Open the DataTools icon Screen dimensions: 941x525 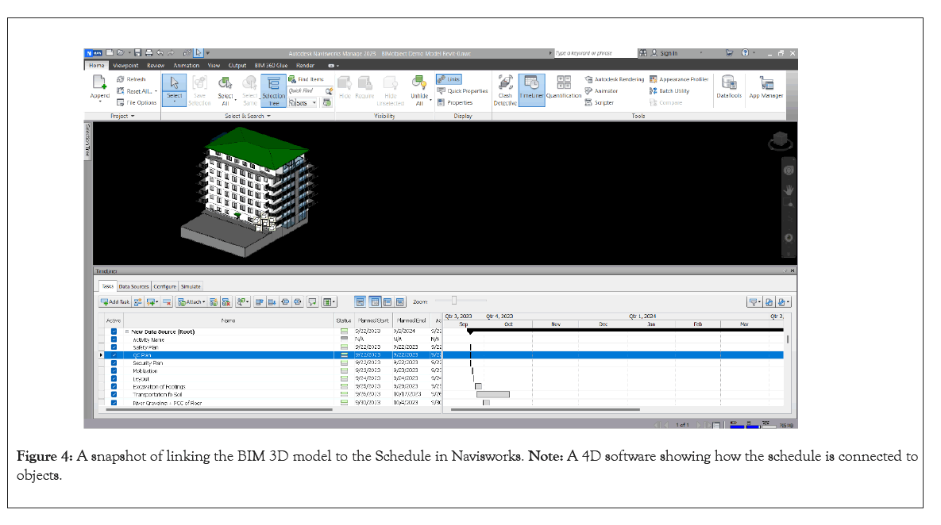click(x=728, y=86)
